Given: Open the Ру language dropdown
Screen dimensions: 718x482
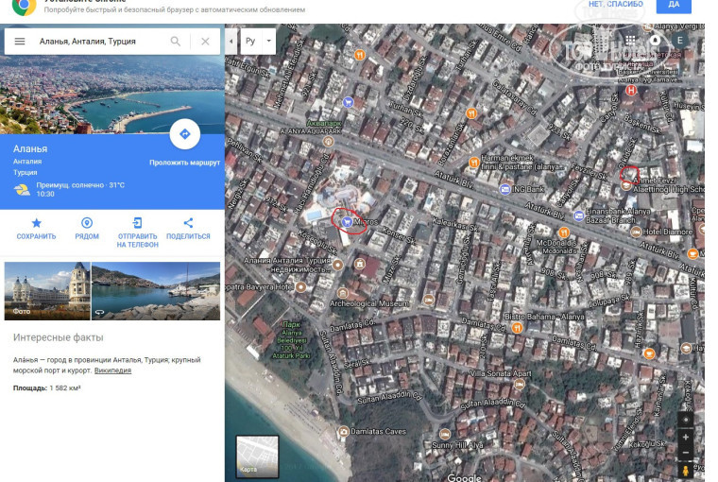Looking at the screenshot, I should (258, 42).
